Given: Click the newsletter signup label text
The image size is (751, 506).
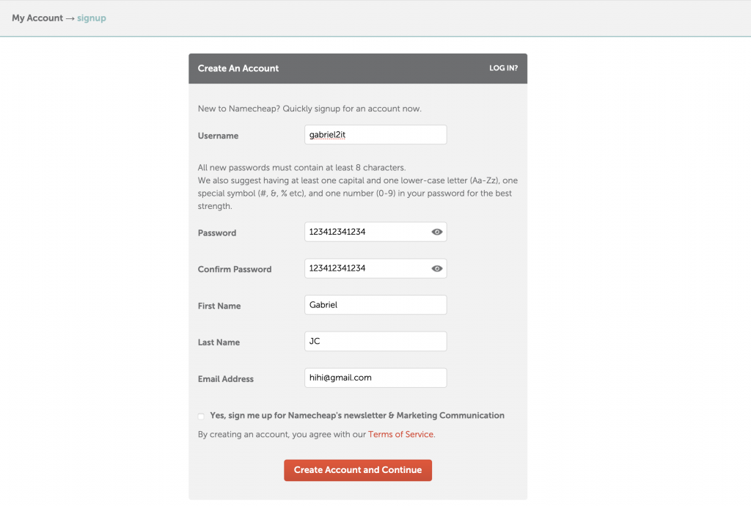Looking at the screenshot, I should pos(357,416).
